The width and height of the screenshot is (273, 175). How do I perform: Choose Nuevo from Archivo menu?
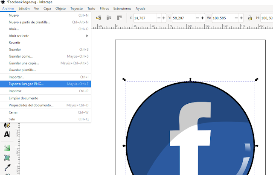coord(46,15)
